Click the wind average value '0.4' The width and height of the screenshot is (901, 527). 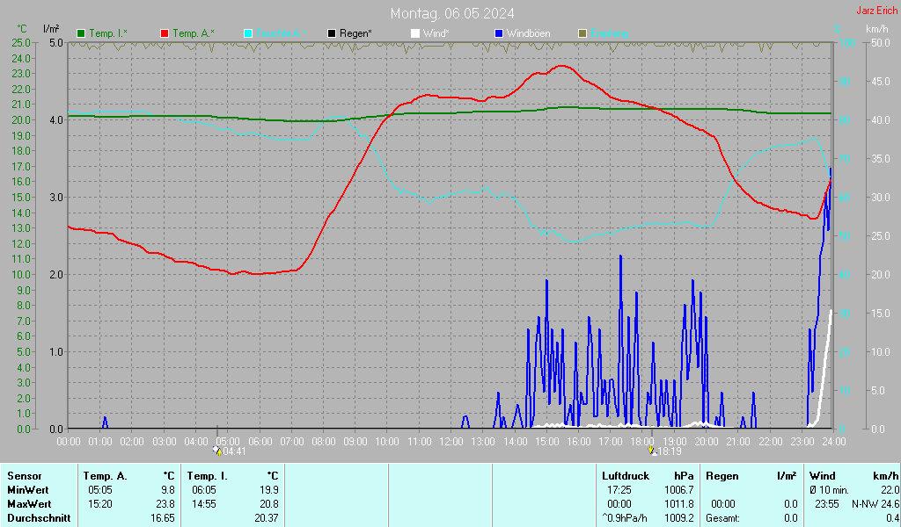[x=892, y=518]
